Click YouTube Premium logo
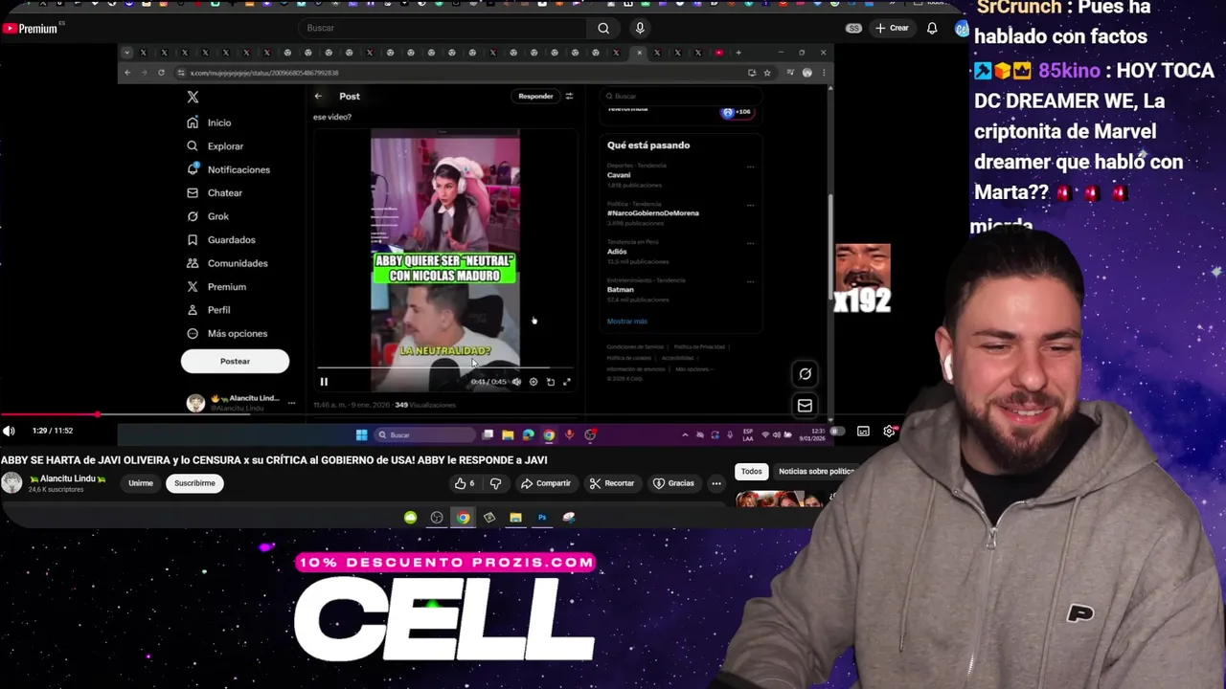Image resolution: width=1226 pixels, height=689 pixels. tap(30, 29)
